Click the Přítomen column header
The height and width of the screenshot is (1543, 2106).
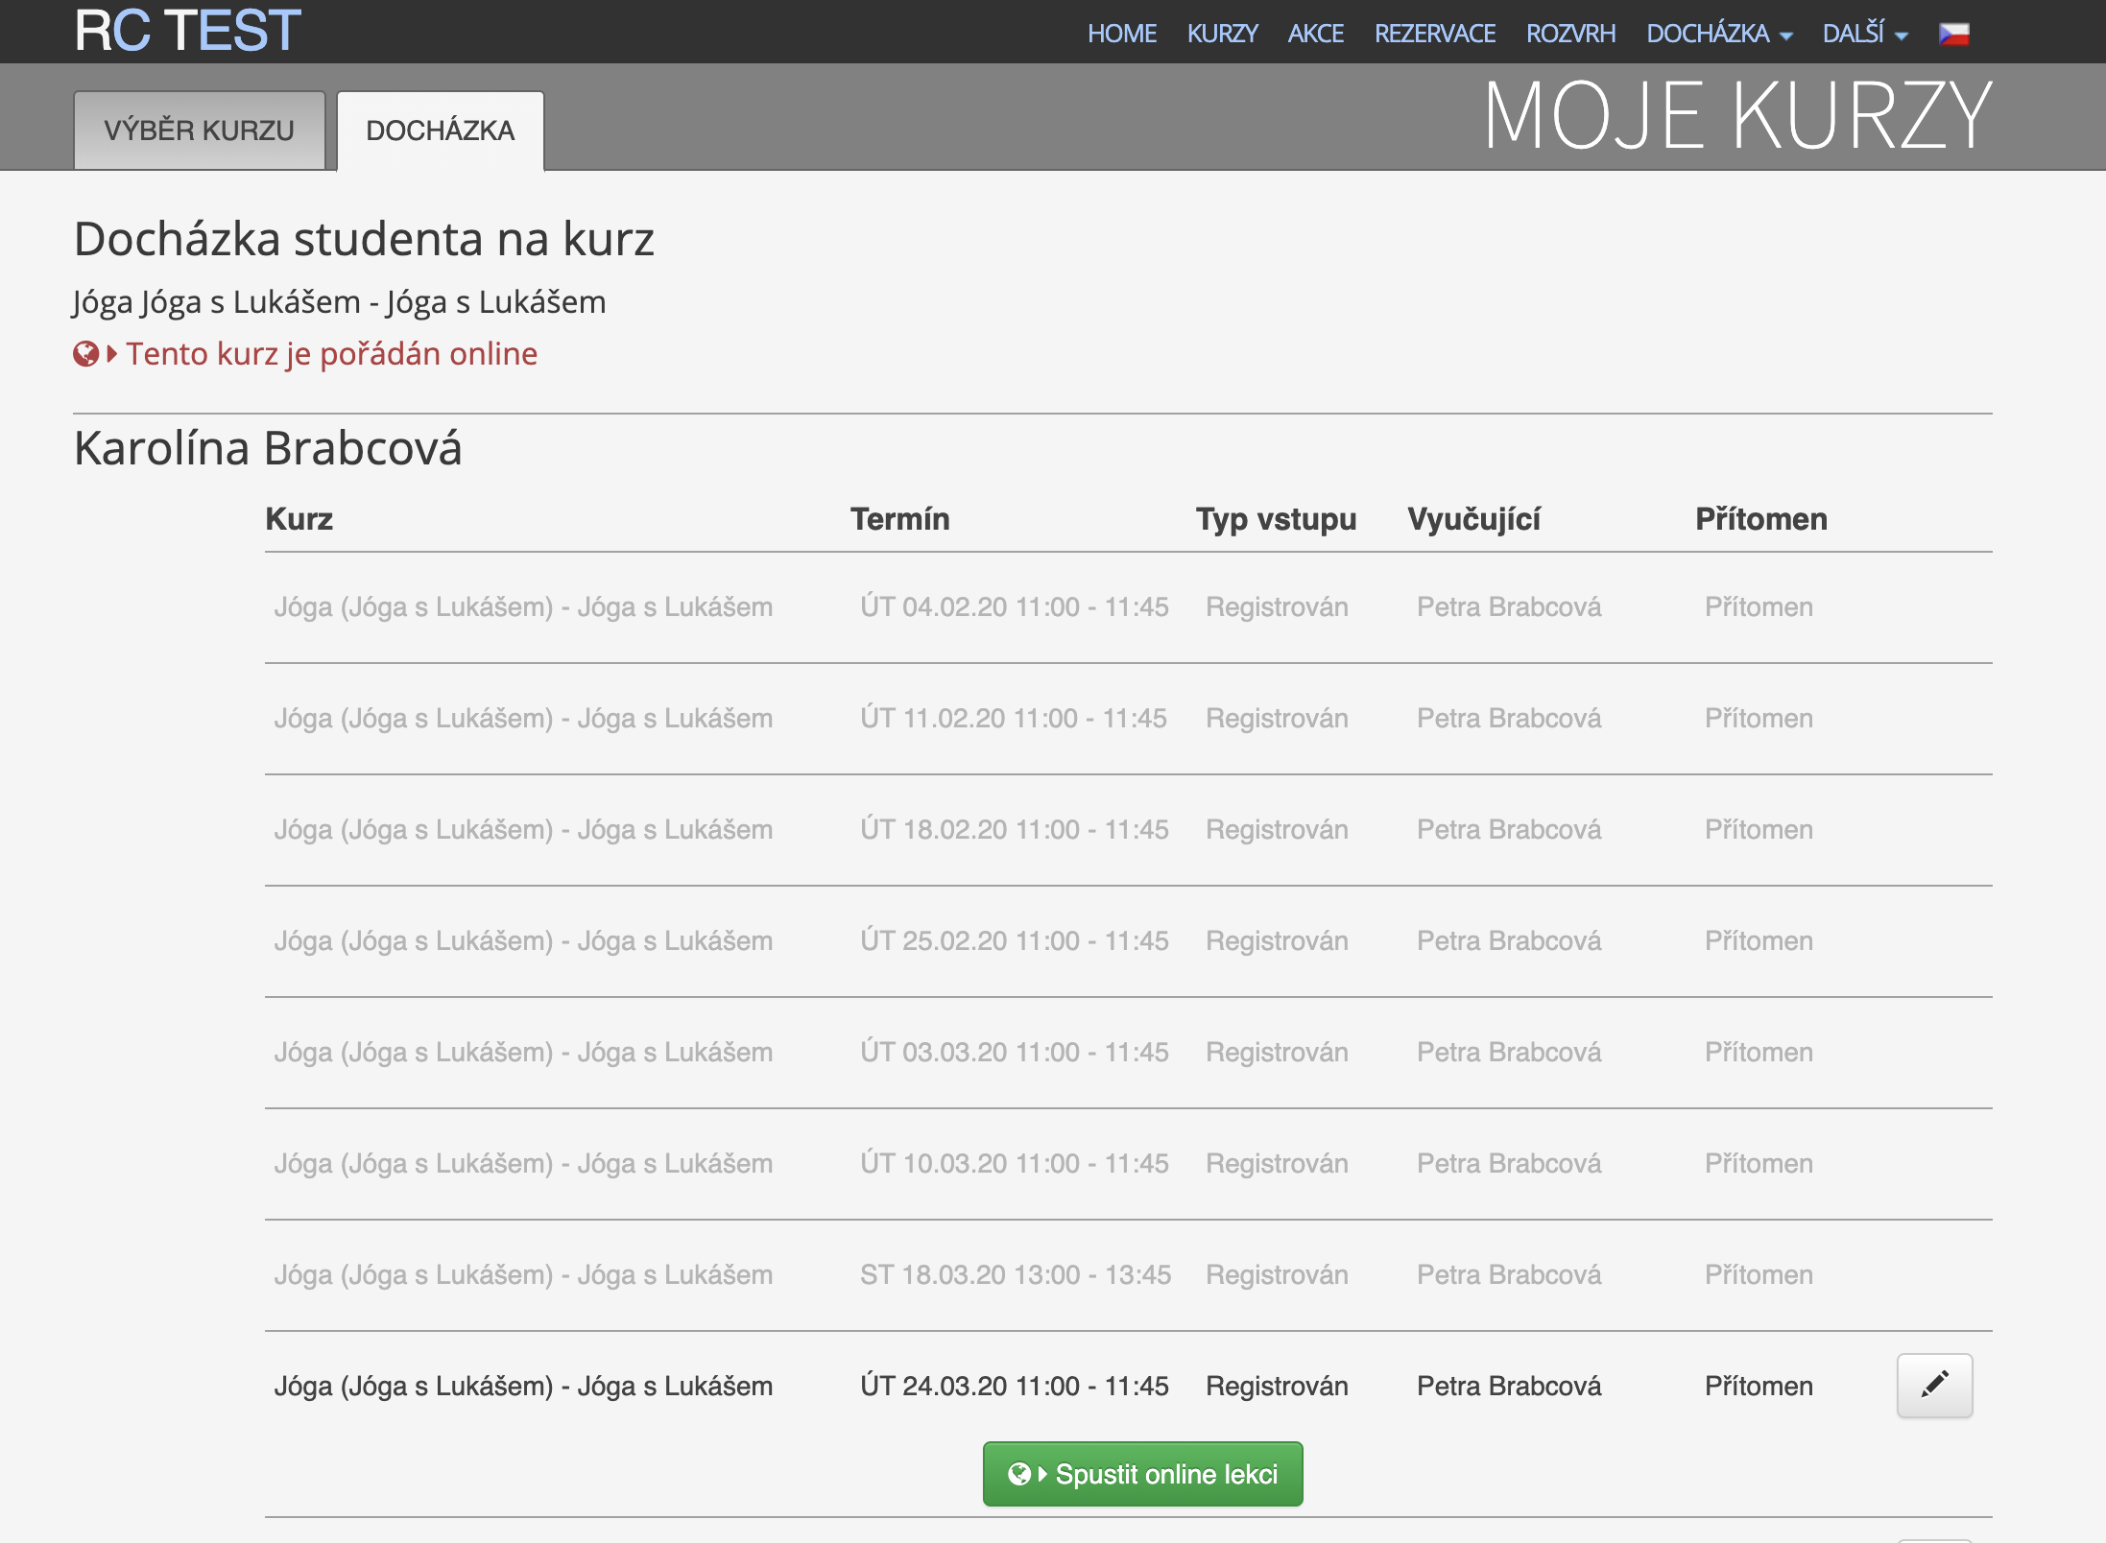click(x=1760, y=519)
